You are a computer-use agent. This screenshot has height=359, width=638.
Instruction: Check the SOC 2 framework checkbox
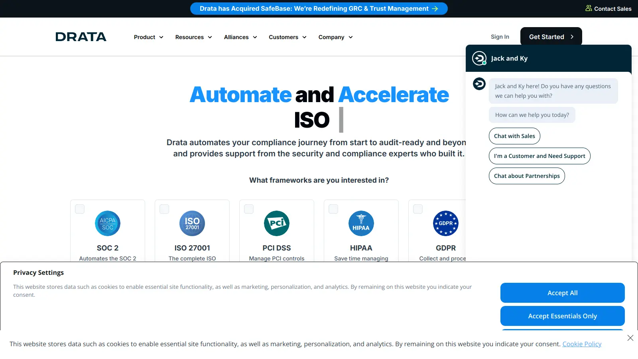(80, 209)
